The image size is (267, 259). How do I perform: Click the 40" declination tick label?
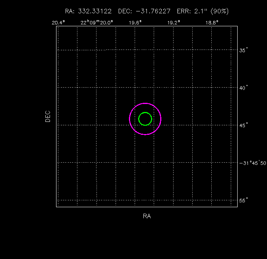243,88
